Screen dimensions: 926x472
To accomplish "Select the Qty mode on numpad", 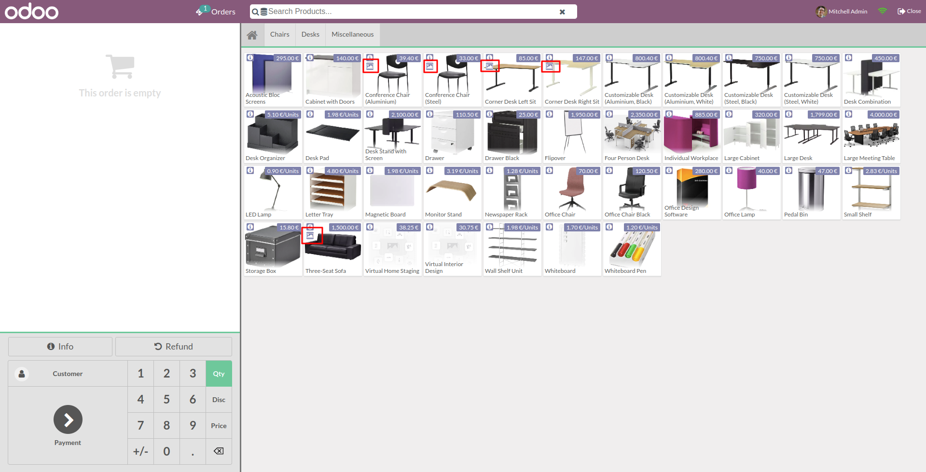I will pos(219,374).
